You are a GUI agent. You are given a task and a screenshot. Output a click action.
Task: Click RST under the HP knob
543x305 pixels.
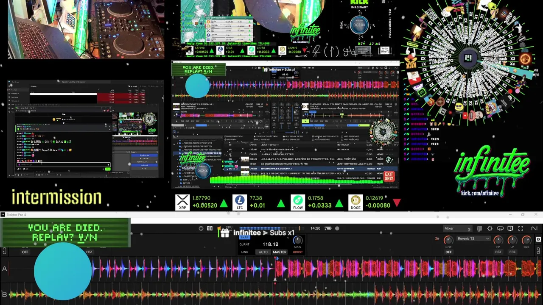(x=498, y=252)
